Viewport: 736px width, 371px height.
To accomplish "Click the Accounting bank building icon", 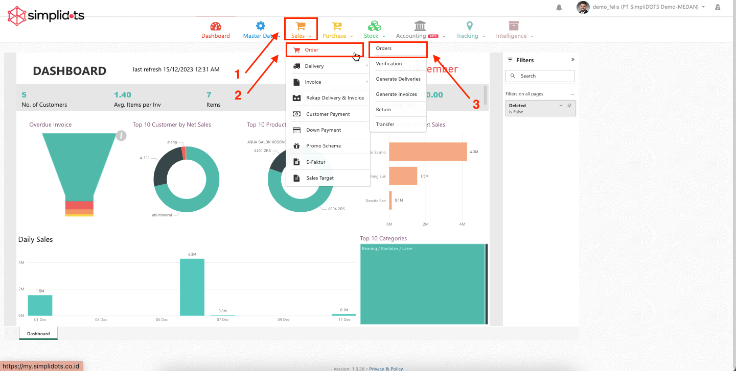I will (x=420, y=26).
